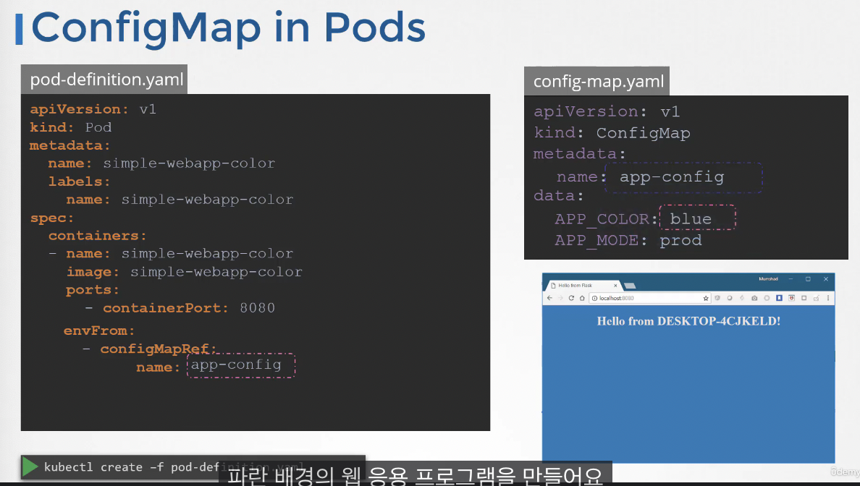The height and width of the screenshot is (486, 860).
Task: Click the browser forward arrow
Action: (560, 298)
